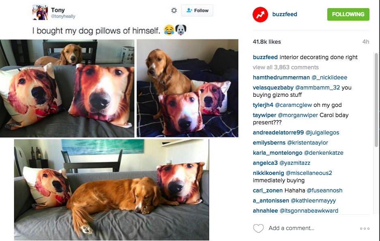Open the three-dots more options menu

coord(365,228)
